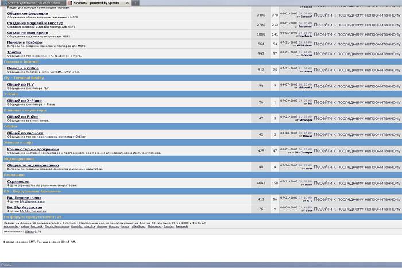Open online user Zander's profile

[x=169, y=226]
